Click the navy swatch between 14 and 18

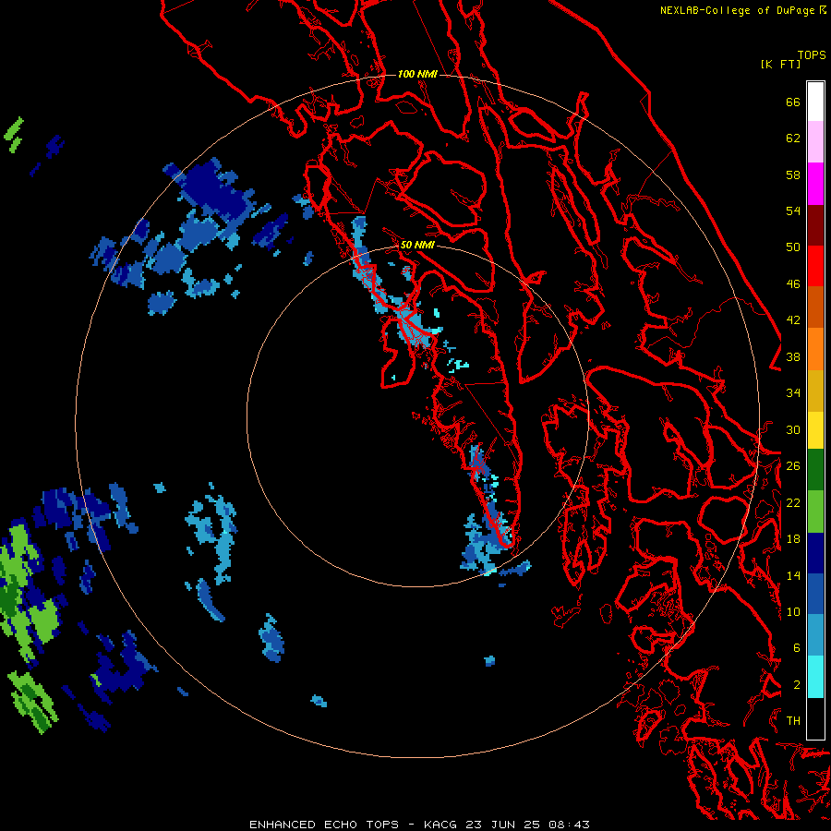(x=815, y=553)
